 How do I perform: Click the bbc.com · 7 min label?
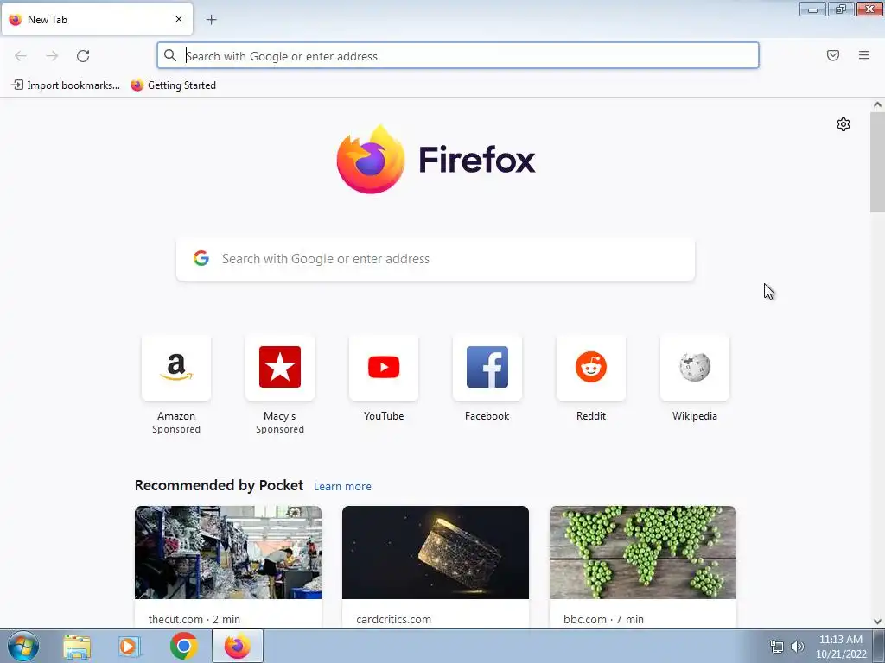603,619
